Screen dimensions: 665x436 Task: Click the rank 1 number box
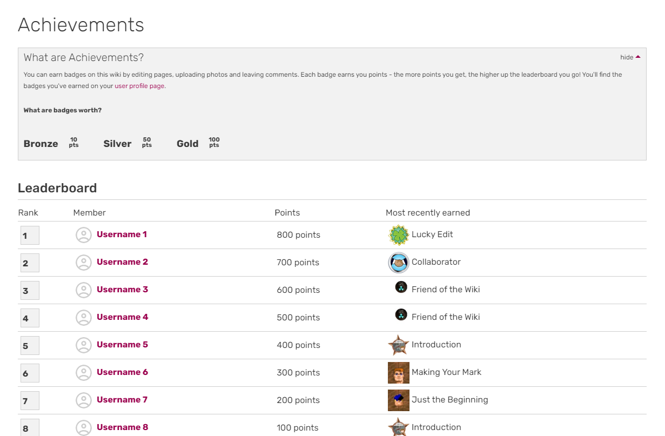(30, 236)
